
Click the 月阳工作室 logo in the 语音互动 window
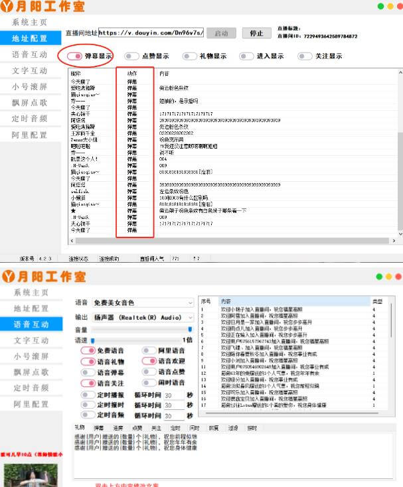click(x=44, y=277)
